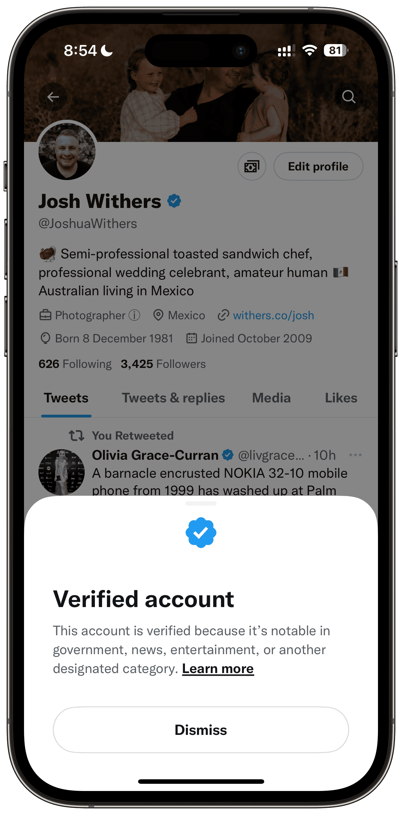Viewport: 402px width, 815px height.
Task: Switch to the Media tab
Action: pos(271,398)
